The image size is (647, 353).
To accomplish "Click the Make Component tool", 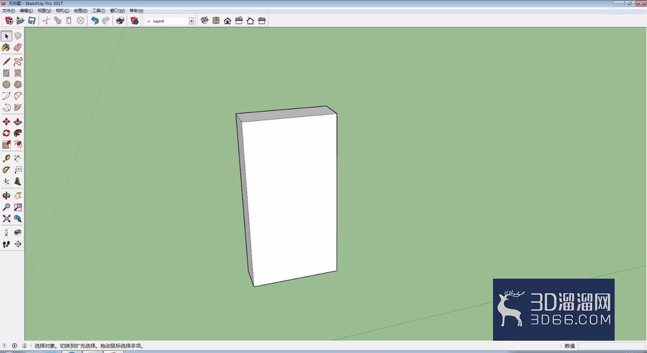I will click(x=17, y=36).
